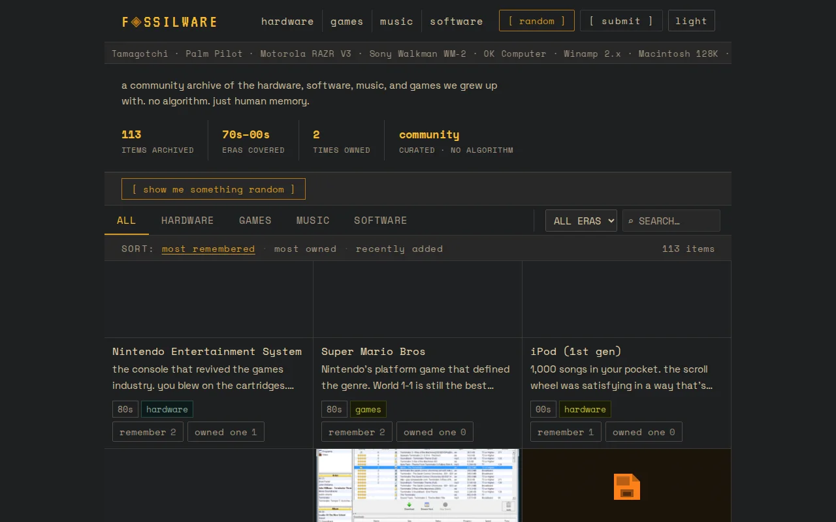This screenshot has width=836, height=522.
Task: Open Nintendo Entertainment System card title
Action: [207, 351]
